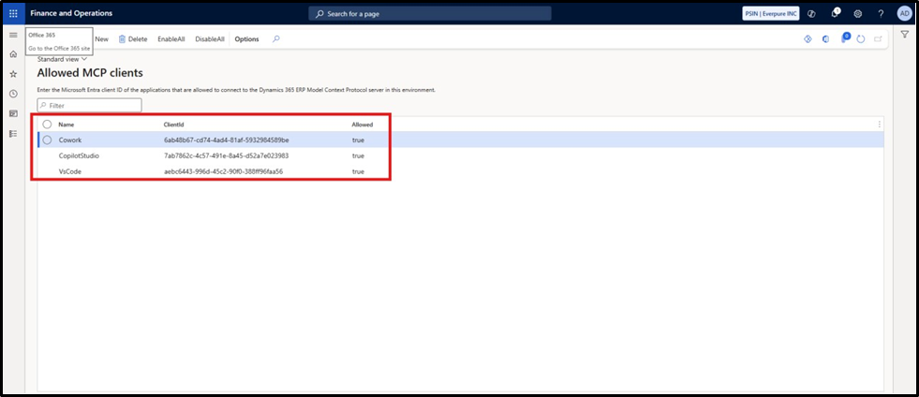Select all rows using header radio

(x=47, y=125)
